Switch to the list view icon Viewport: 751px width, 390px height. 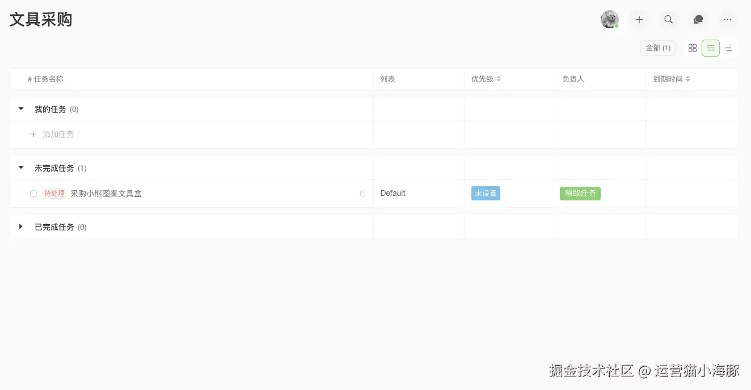point(711,48)
